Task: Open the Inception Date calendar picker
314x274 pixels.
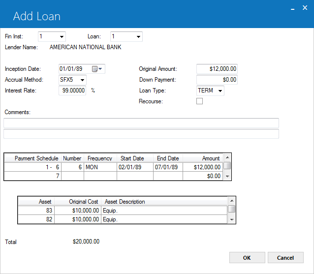Action: click(97, 69)
